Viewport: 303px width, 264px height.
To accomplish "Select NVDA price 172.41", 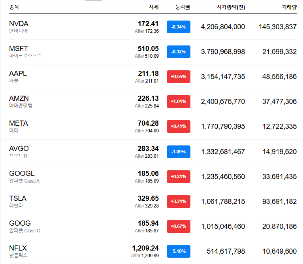I will click(x=148, y=24).
